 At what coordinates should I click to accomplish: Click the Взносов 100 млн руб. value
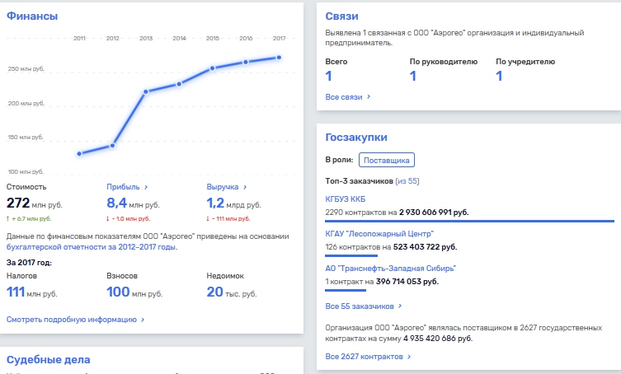[134, 292]
